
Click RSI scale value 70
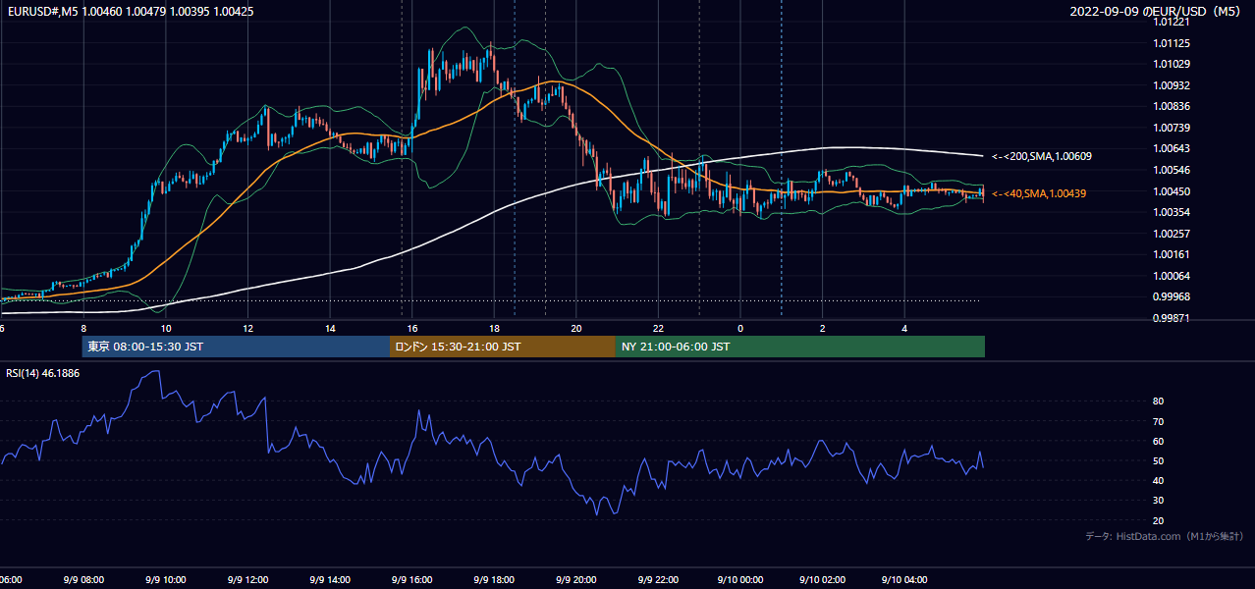(1158, 421)
